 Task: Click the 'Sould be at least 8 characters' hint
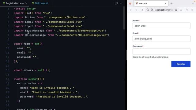click(x=150, y=57)
